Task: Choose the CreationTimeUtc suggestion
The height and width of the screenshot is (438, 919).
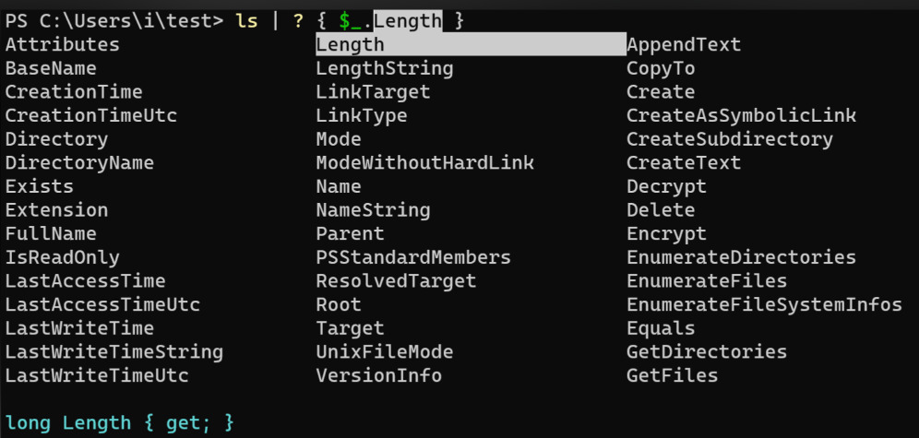Action: coord(90,116)
